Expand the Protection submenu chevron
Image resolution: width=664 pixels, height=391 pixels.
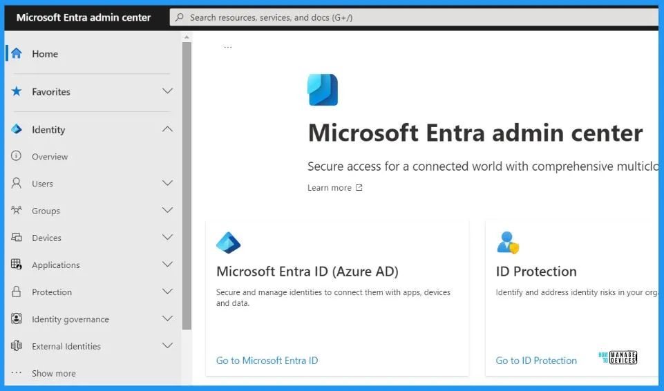click(x=168, y=291)
